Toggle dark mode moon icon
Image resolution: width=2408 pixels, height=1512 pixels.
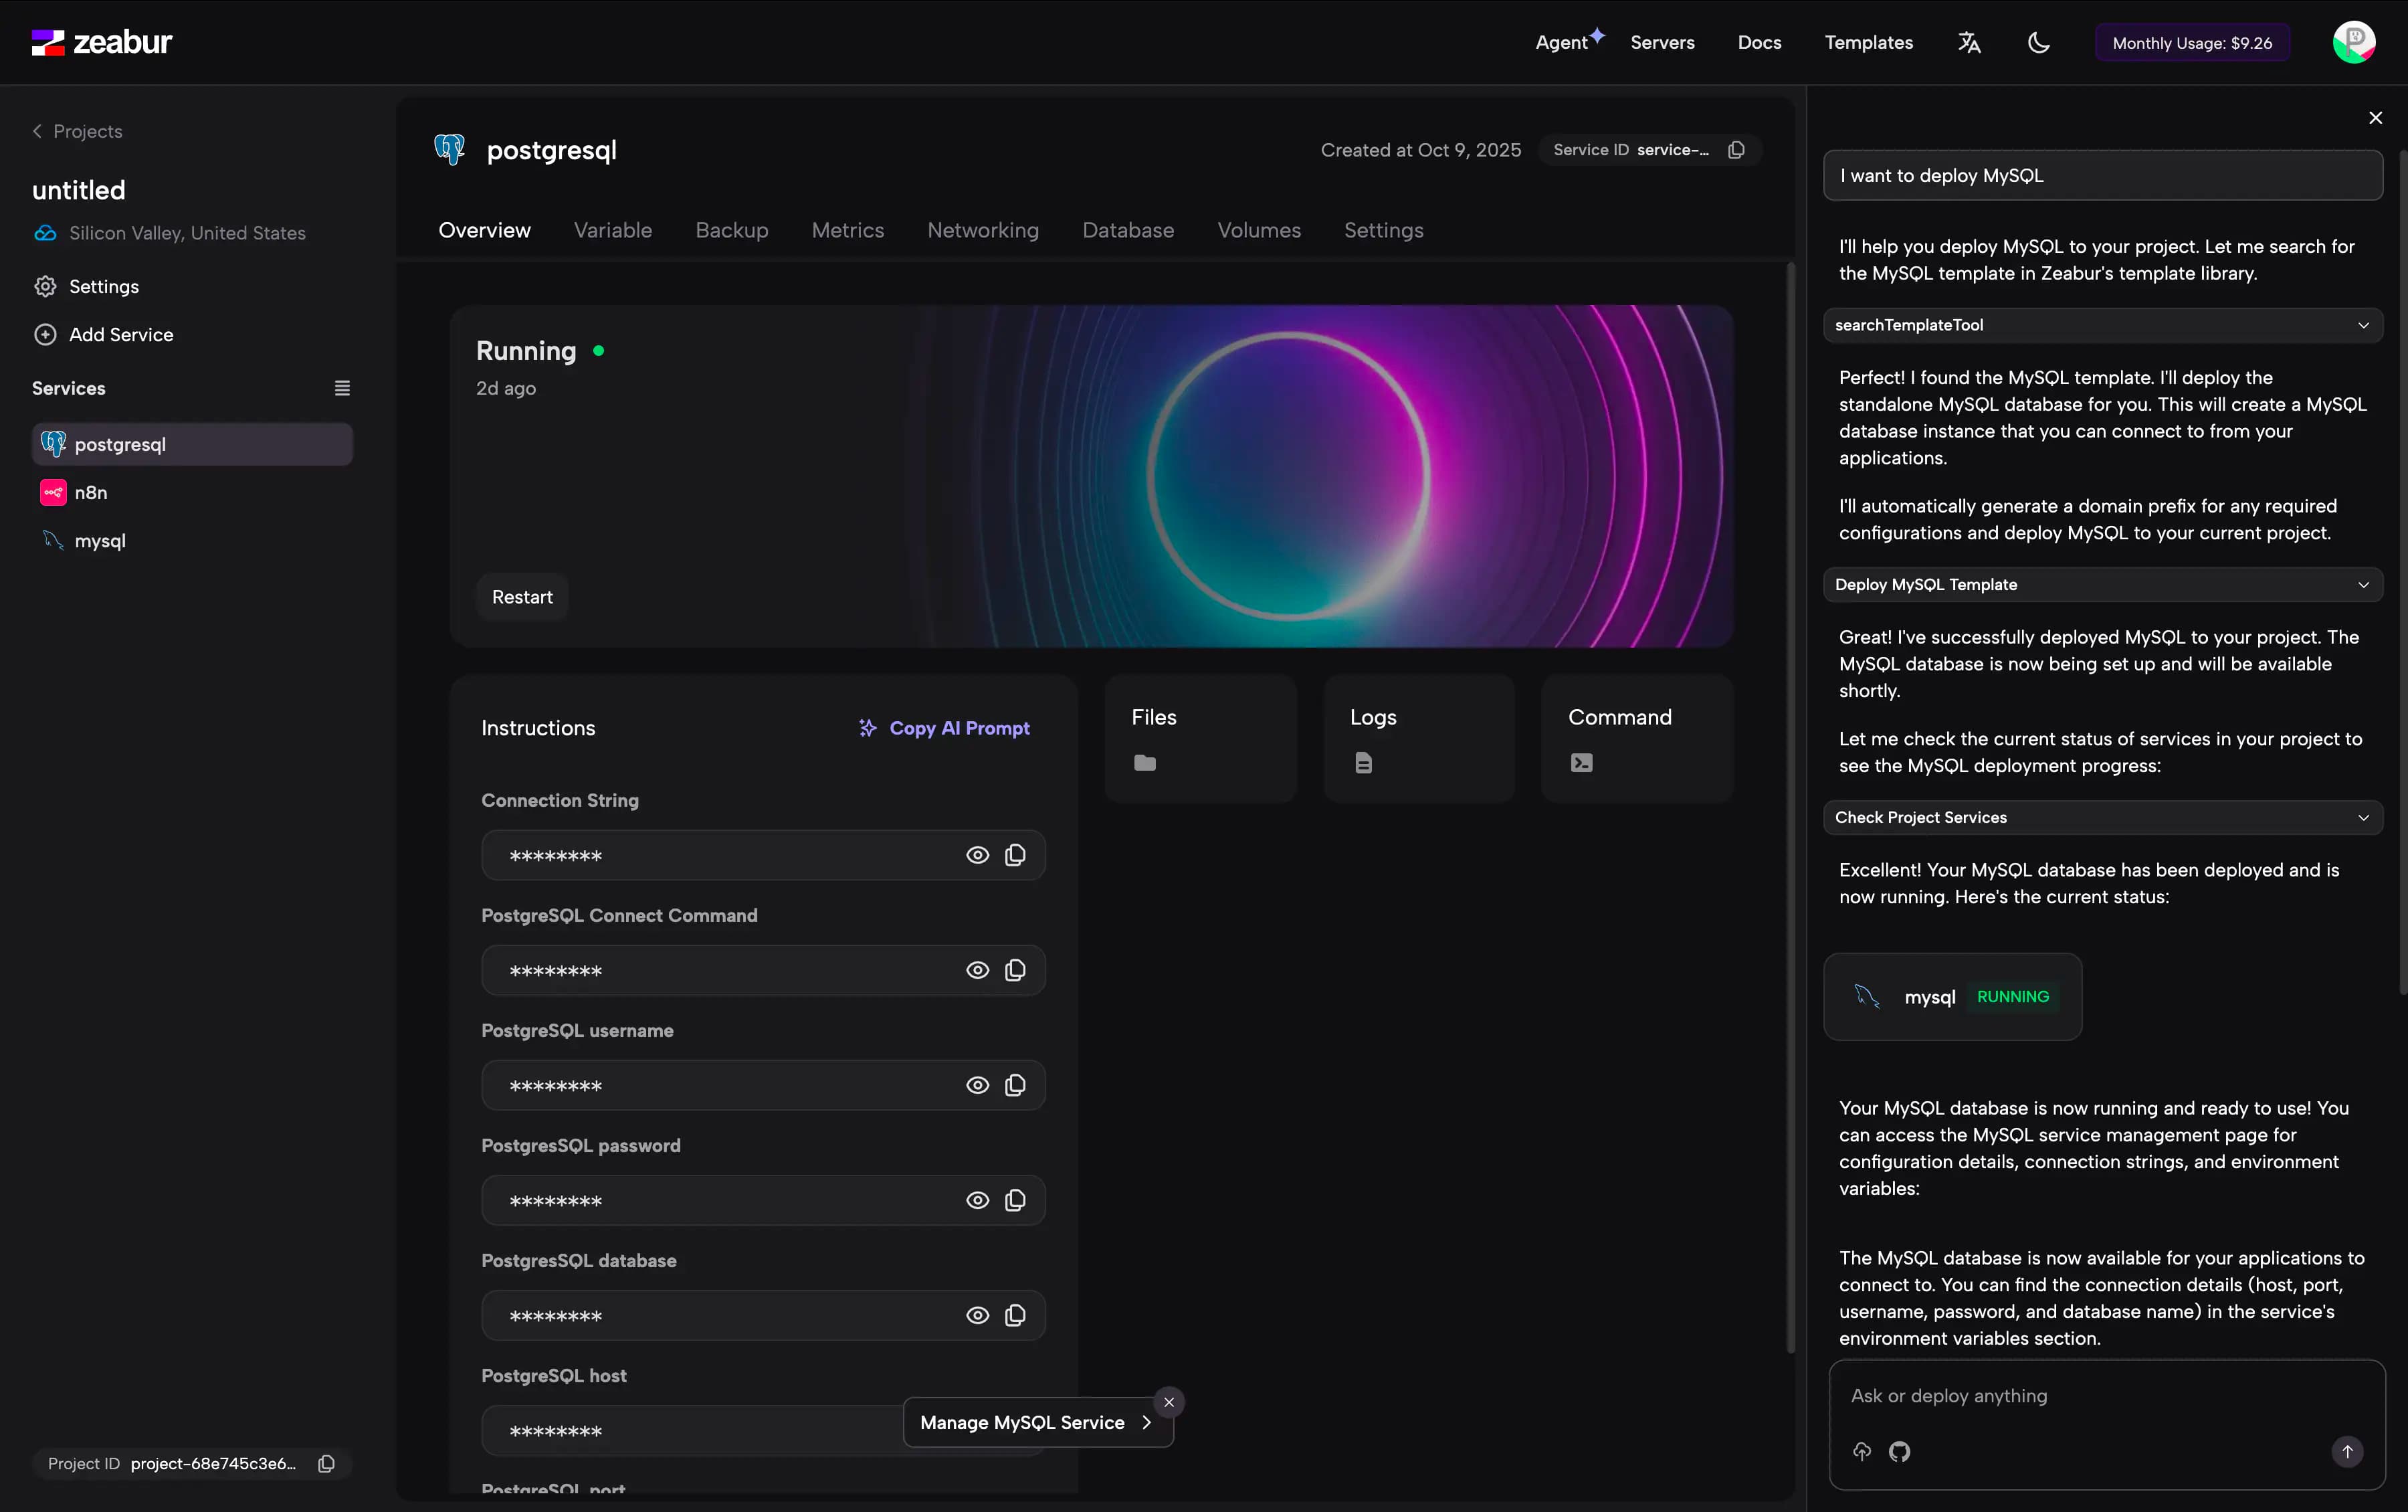coord(2038,42)
